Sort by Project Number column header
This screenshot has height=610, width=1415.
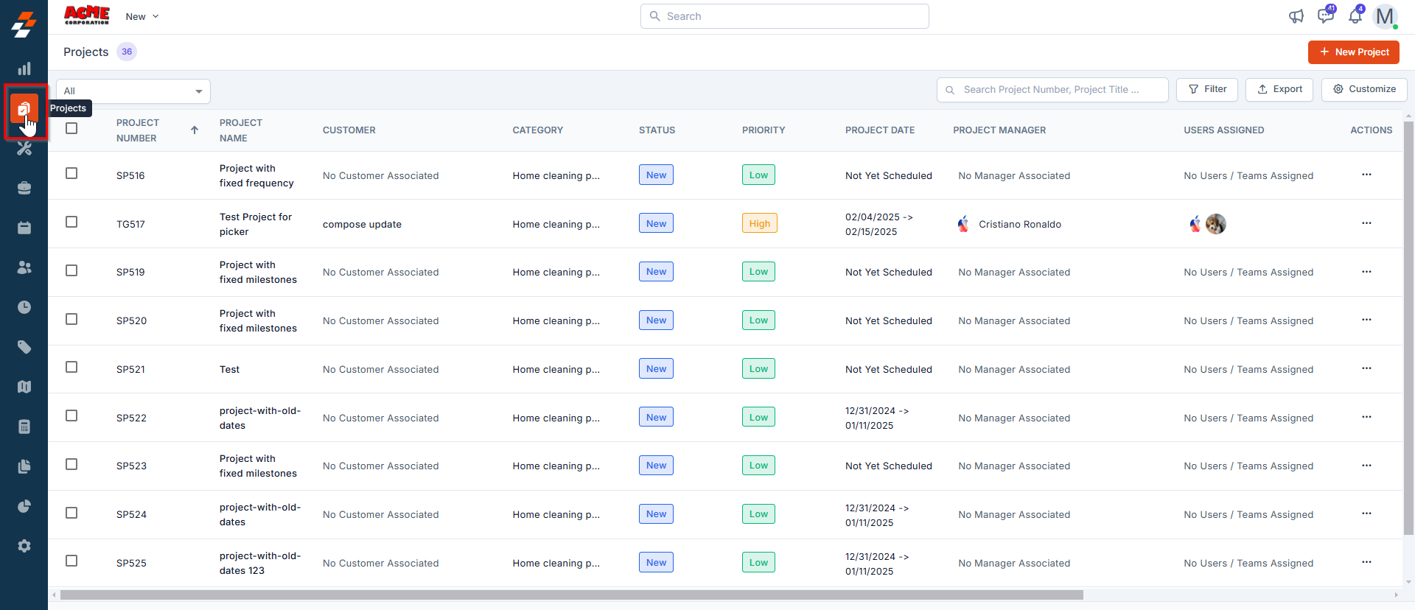click(138, 130)
